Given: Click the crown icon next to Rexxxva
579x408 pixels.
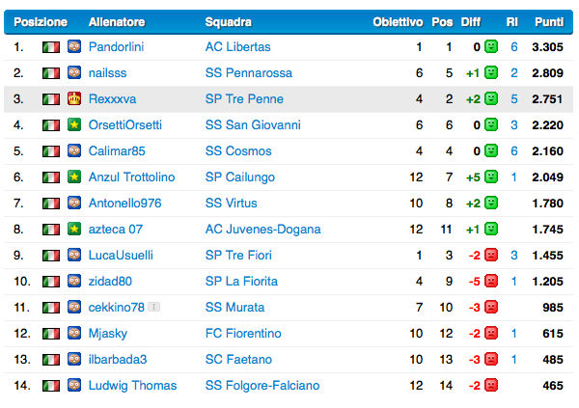Looking at the screenshot, I should [x=74, y=98].
